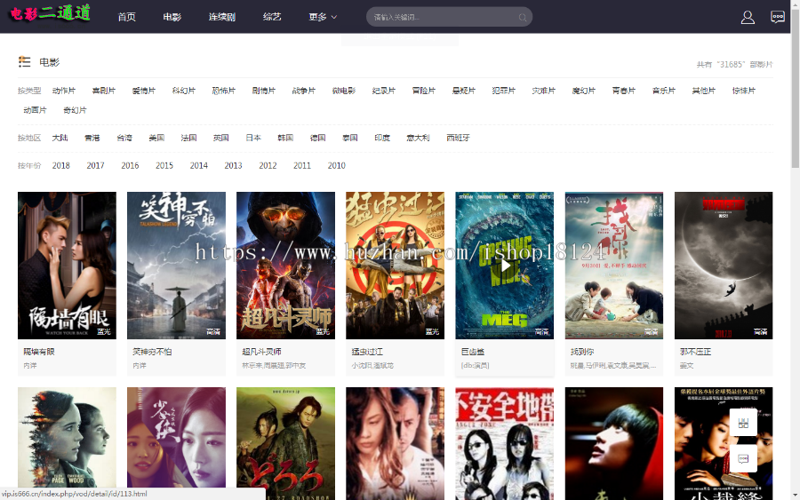Select the 青春片 category
800x500 pixels.
pos(624,91)
